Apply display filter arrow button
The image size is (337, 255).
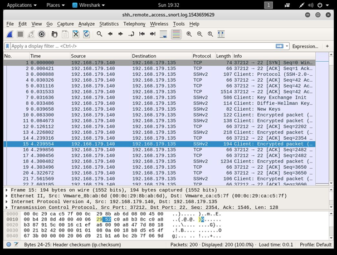pos(280,46)
